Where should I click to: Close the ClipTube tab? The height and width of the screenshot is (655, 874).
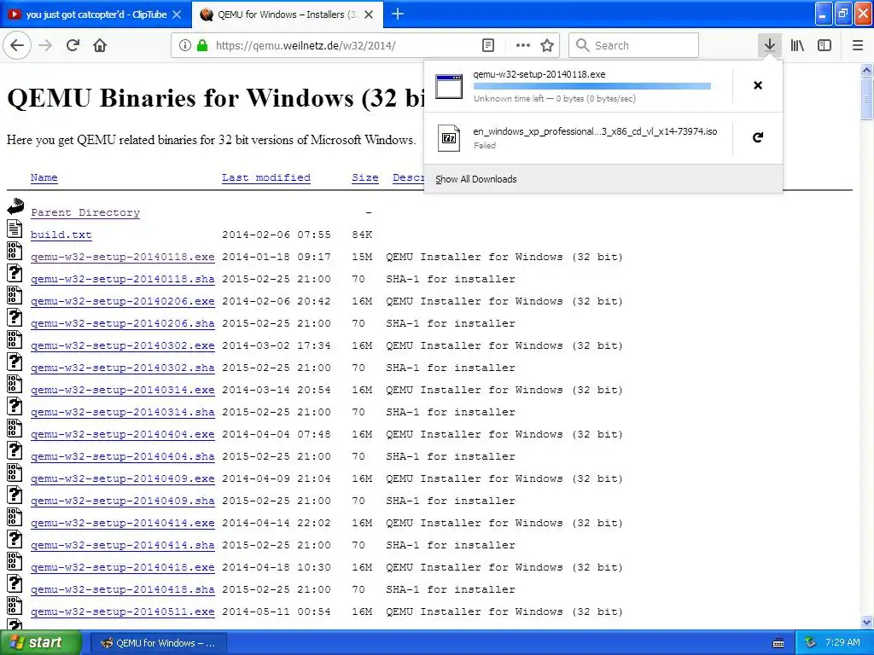point(177,14)
